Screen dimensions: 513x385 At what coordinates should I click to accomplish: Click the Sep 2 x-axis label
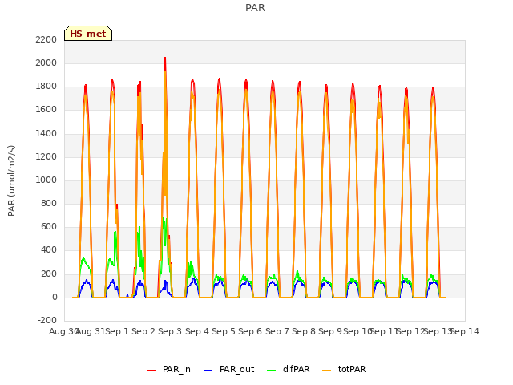point(143,331)
